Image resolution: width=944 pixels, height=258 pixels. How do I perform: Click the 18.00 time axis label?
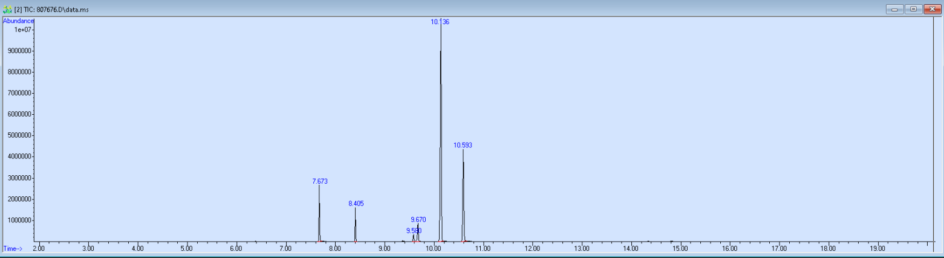(828, 248)
